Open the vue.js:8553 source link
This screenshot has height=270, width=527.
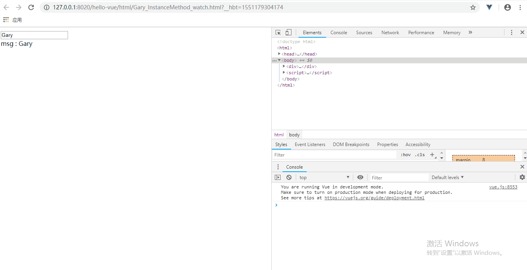[x=503, y=187]
